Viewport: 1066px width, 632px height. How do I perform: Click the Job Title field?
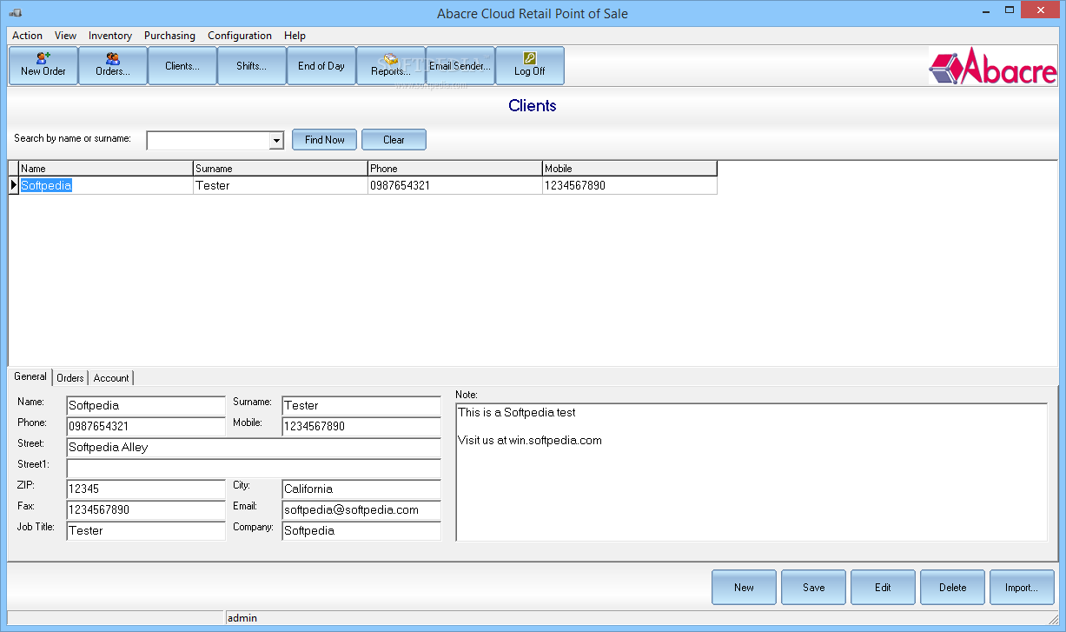point(146,531)
